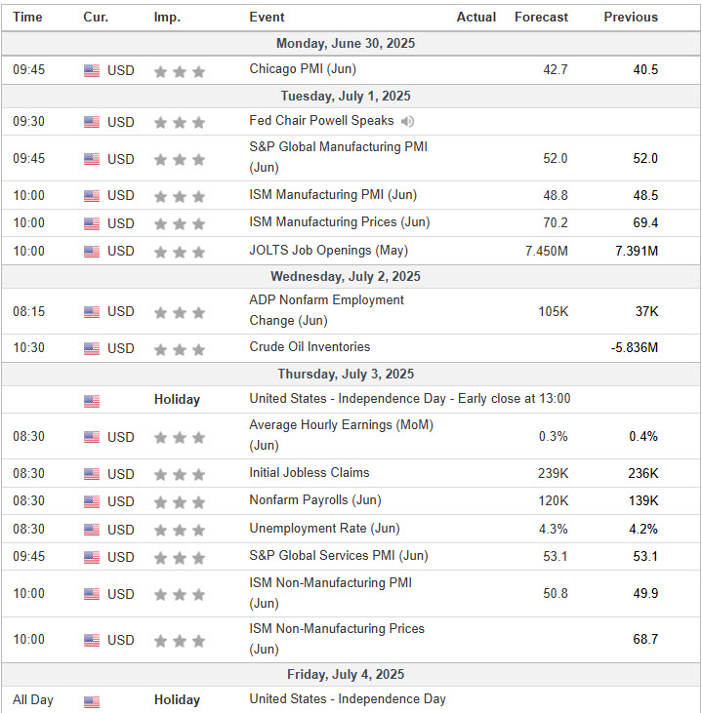Click the importance stars for ISM Manufacturing PMI
The image size is (702, 713).
[180, 196]
